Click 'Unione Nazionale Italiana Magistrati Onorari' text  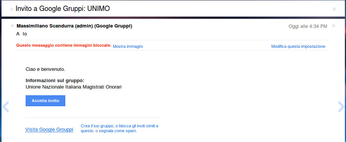[x=74, y=87]
